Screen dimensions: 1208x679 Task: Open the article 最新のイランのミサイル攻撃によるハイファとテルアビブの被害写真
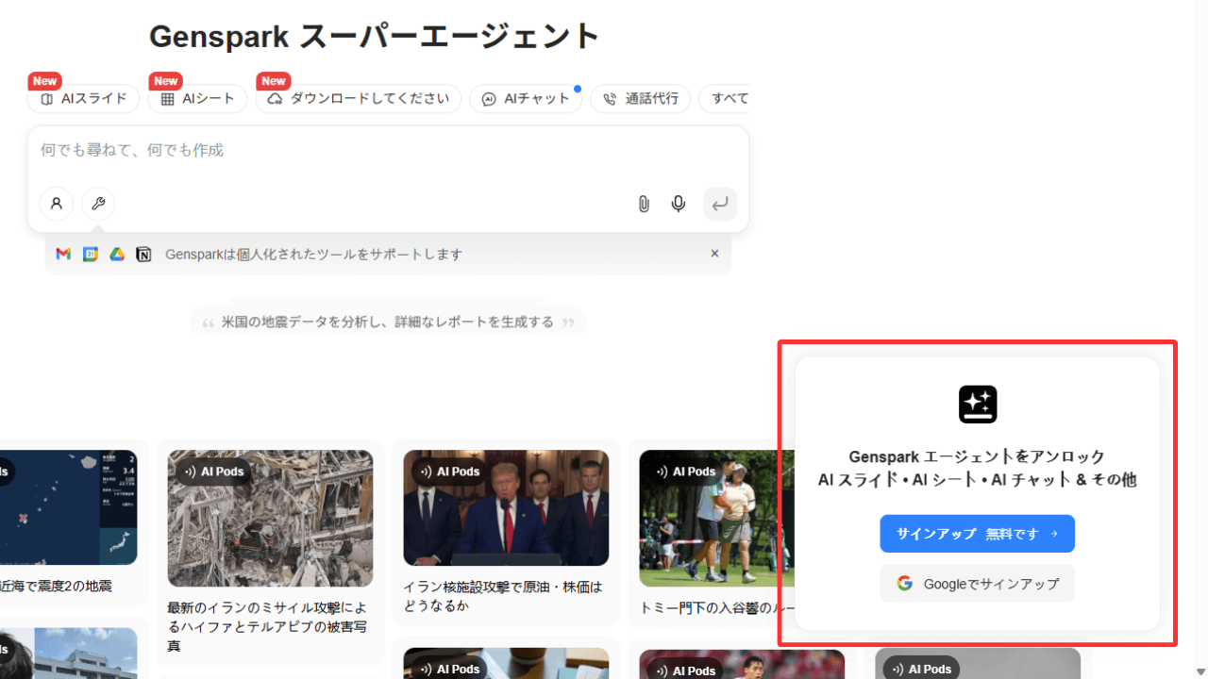[267, 627]
